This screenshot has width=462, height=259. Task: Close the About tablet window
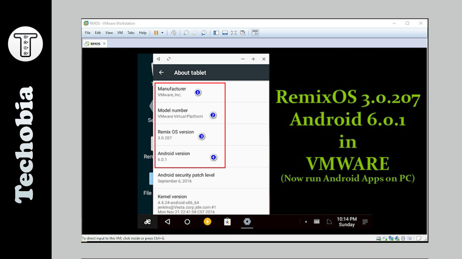[x=264, y=59]
